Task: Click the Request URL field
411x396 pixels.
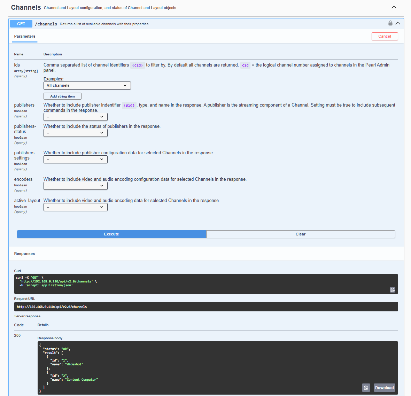Action: 205,306
